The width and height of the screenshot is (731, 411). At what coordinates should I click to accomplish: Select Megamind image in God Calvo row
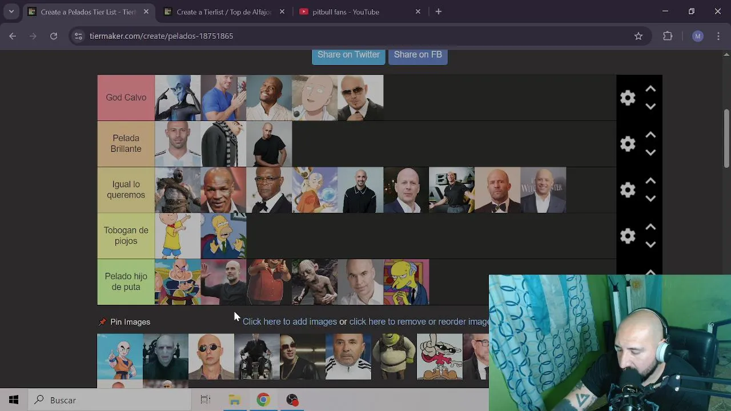click(178, 98)
